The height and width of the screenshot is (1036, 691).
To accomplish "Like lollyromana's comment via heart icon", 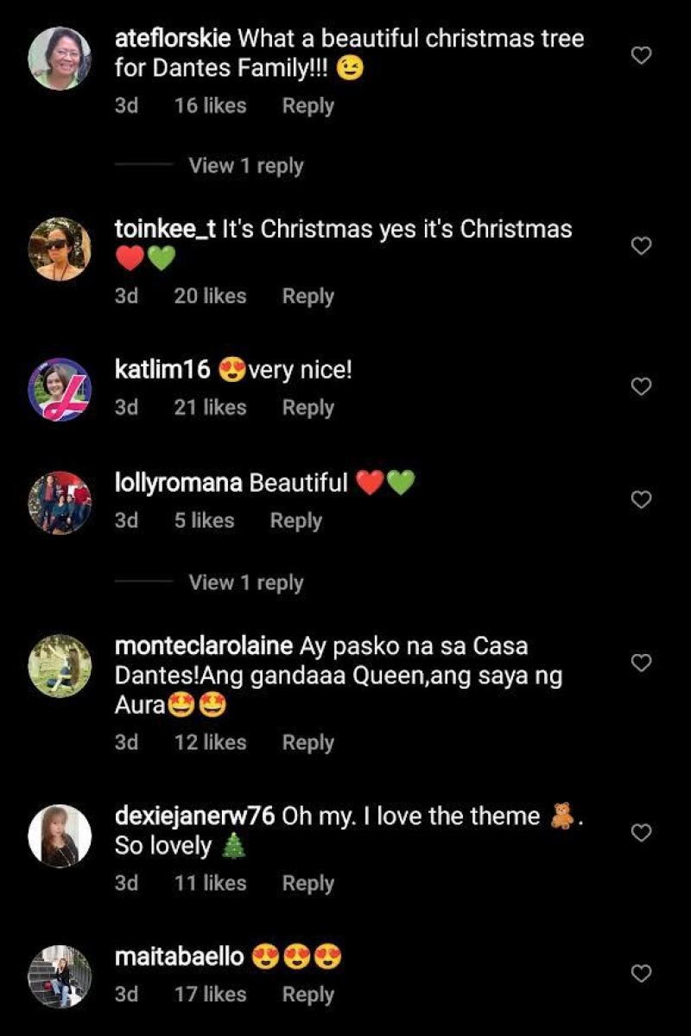I will click(641, 499).
